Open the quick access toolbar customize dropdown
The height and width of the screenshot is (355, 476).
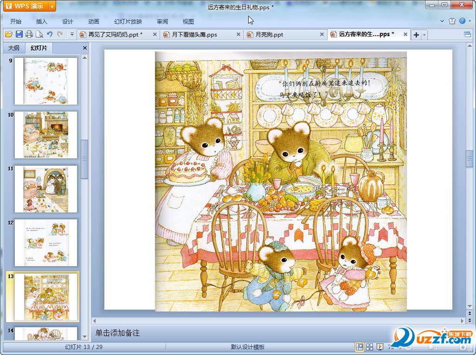pyautogui.click(x=72, y=34)
